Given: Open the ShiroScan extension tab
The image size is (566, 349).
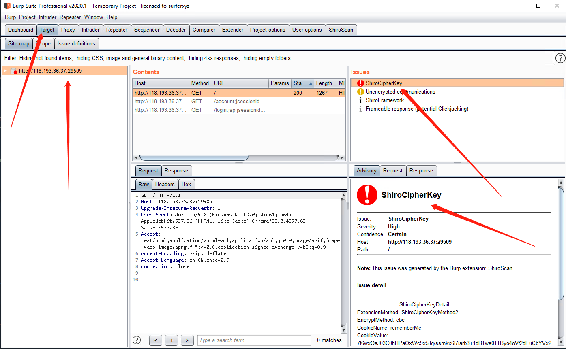Looking at the screenshot, I should pyautogui.click(x=341, y=30).
